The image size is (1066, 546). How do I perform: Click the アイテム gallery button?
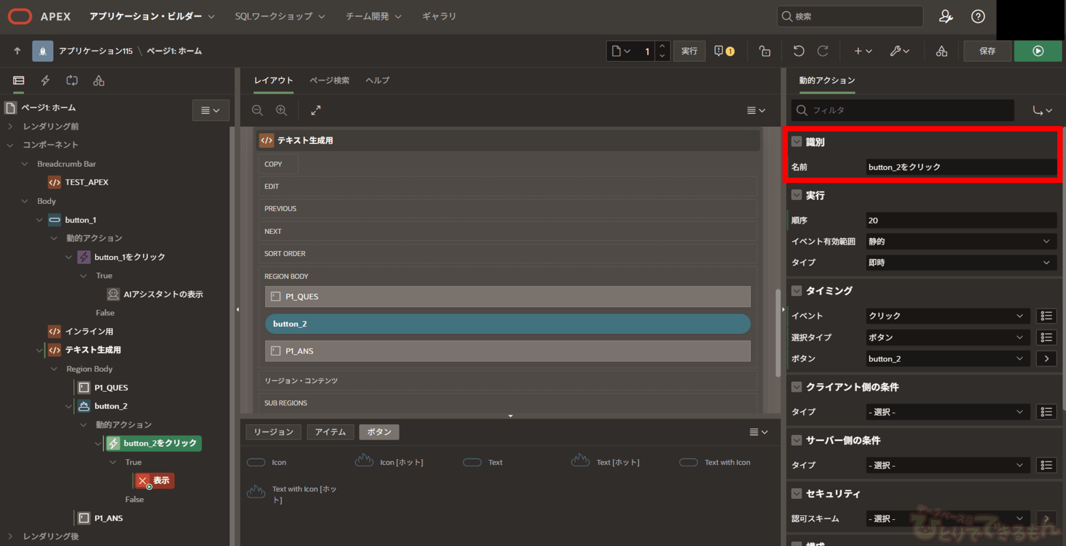coord(330,432)
